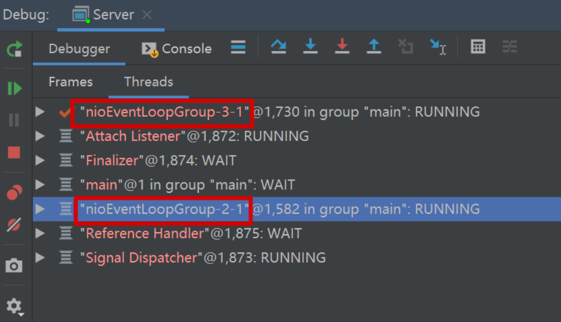Click Step Over
The height and width of the screenshot is (322, 561).
pyautogui.click(x=278, y=47)
